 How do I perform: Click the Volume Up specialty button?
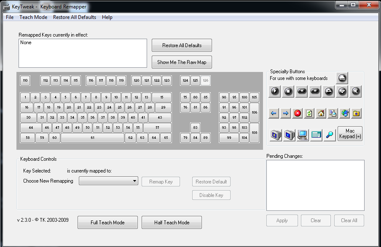(329, 91)
